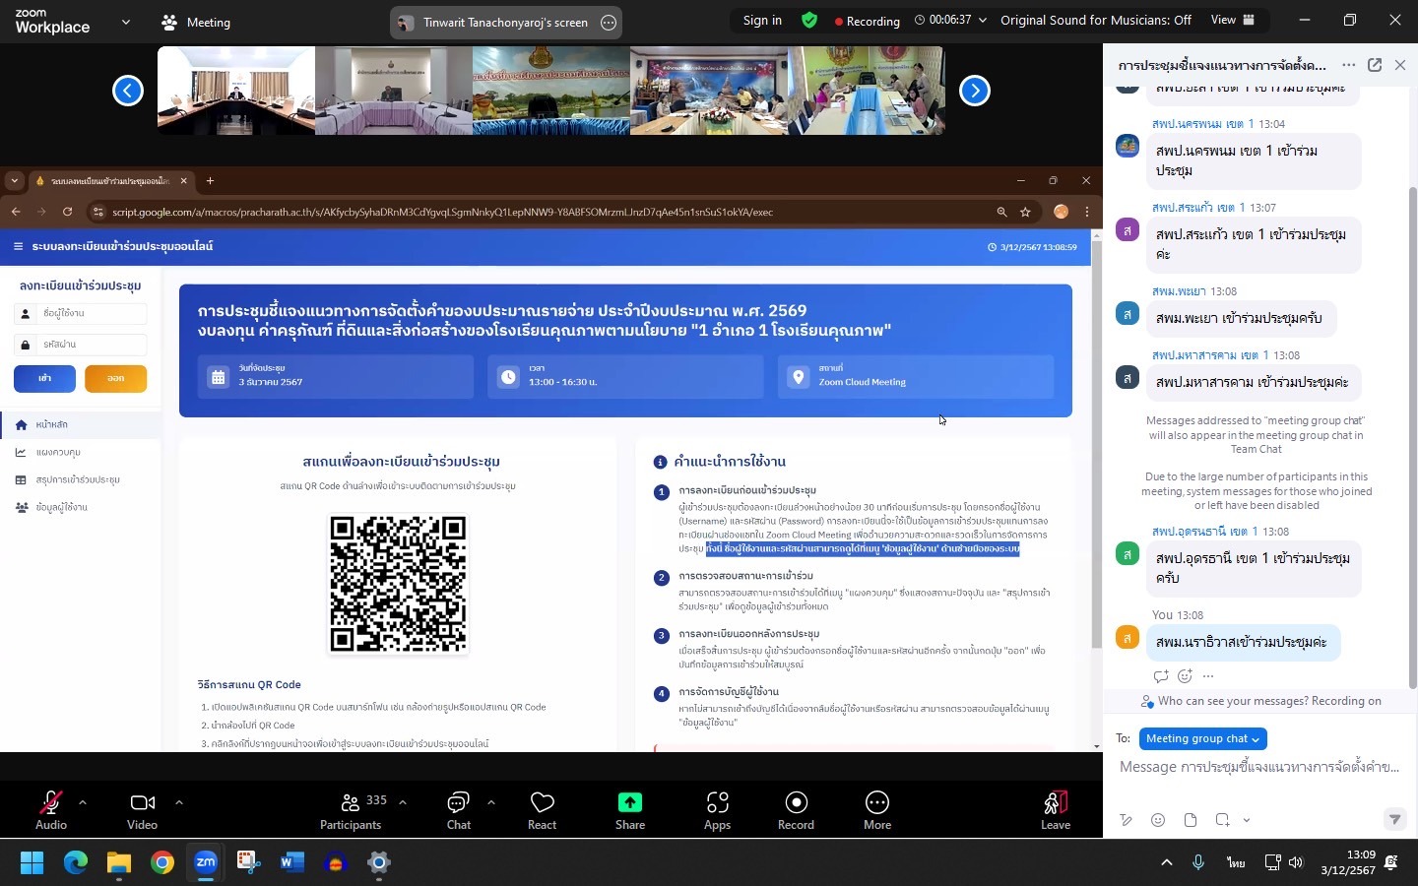Select the dashboard menu item in sidebar
The width and height of the screenshot is (1418, 886).
pyautogui.click(x=81, y=452)
